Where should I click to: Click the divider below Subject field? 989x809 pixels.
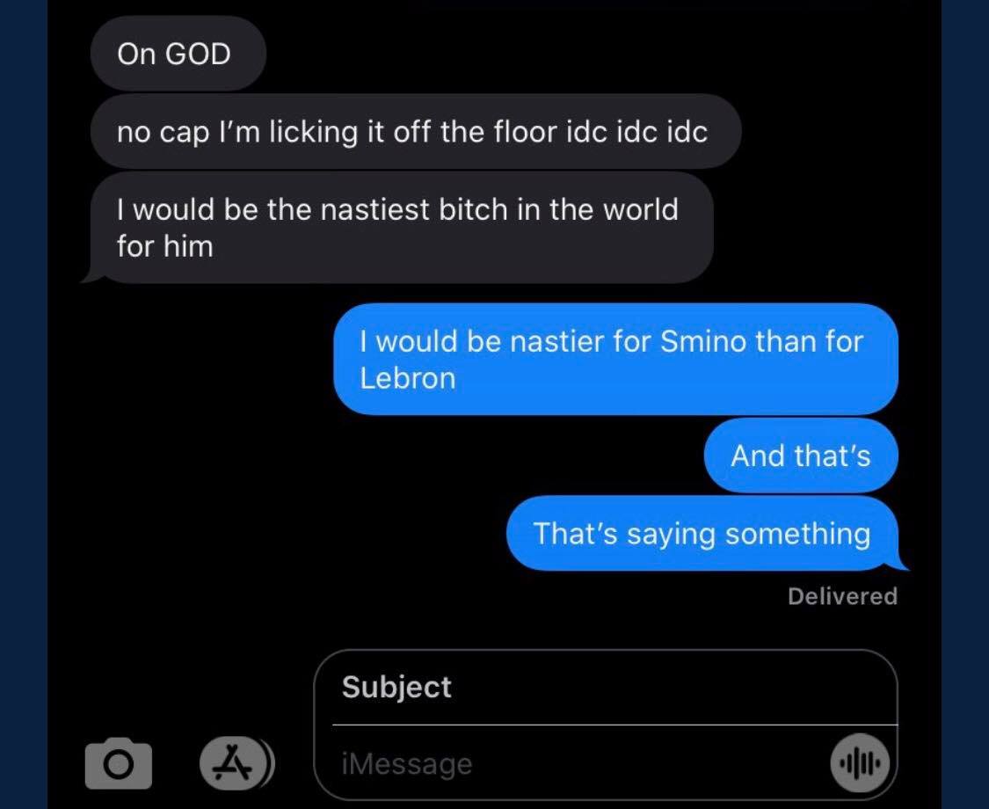click(614, 725)
